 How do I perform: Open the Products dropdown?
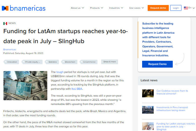pos(96,8)
